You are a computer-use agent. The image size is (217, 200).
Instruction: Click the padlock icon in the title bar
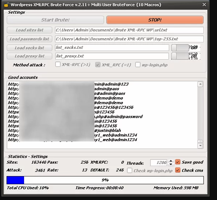pos(6,5)
